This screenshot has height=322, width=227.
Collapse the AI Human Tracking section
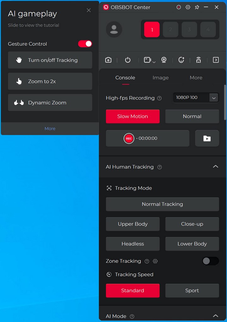(215, 167)
